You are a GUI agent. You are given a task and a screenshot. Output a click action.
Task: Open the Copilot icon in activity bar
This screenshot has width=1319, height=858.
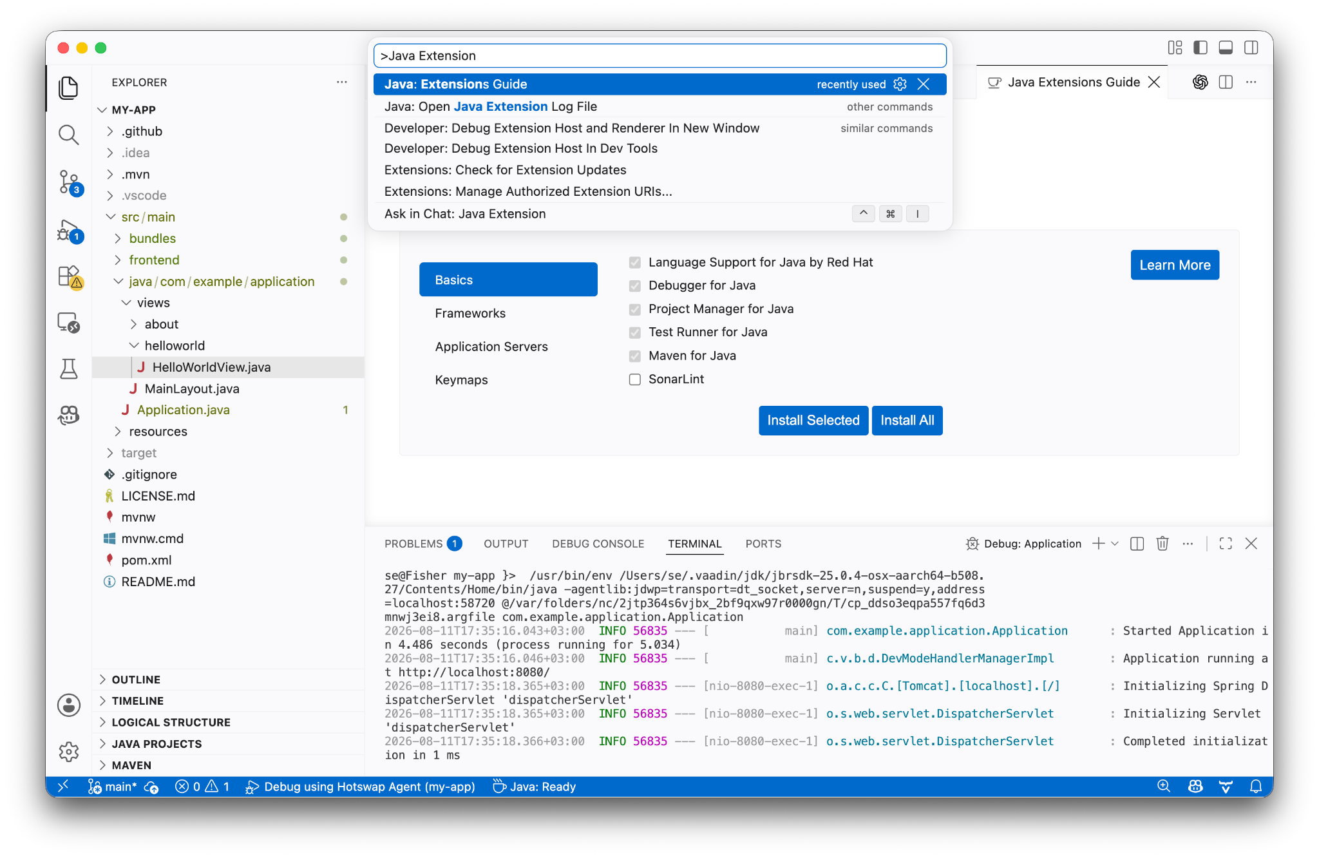pos(68,415)
